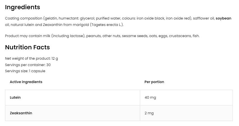Viewport: 239px width, 126px height.
Task: Click the Nutrition Facts heading
Action: (27, 47)
